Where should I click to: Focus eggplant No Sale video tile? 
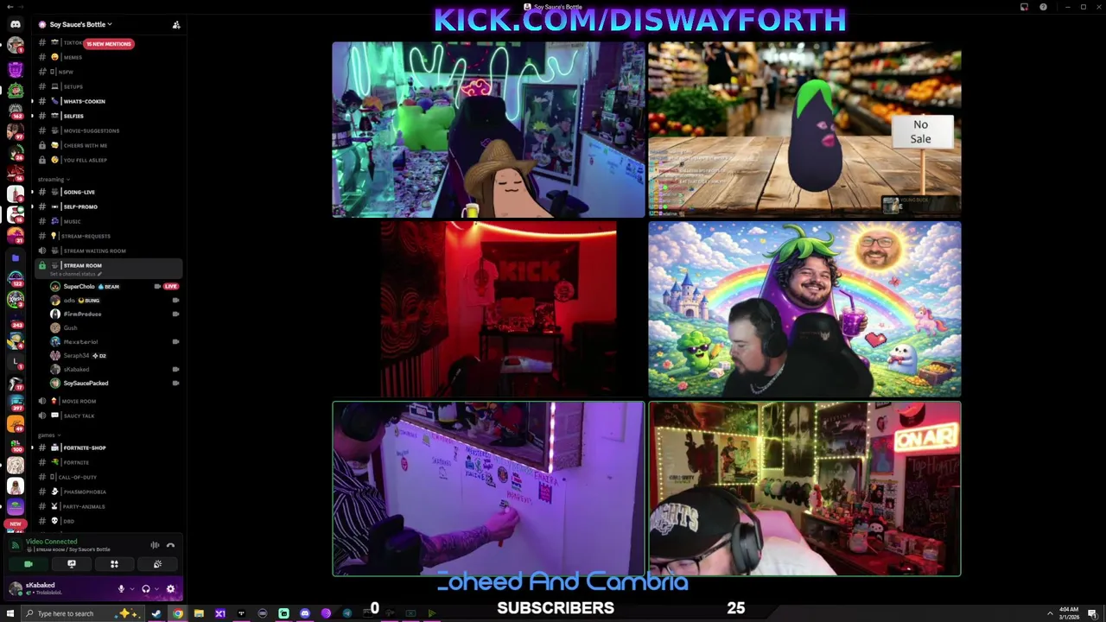(x=804, y=130)
